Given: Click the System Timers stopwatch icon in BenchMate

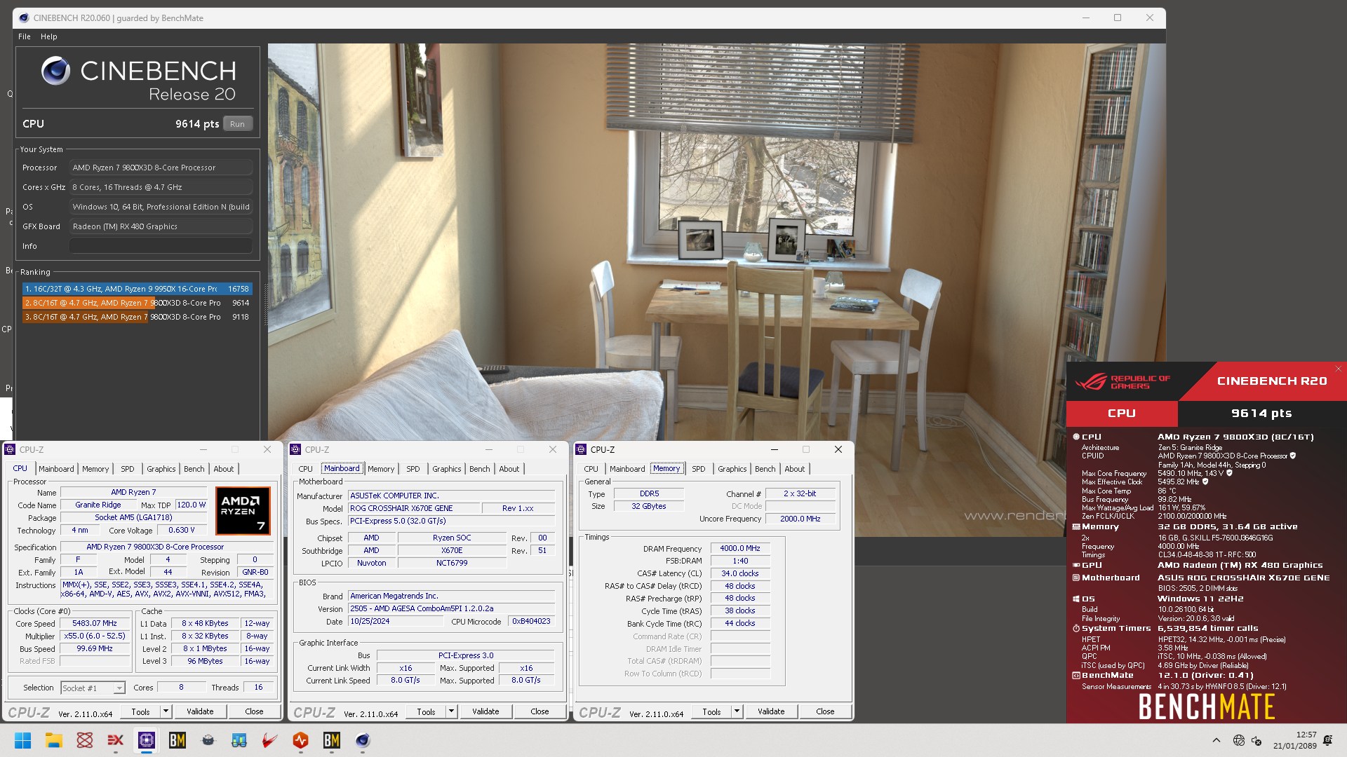Looking at the screenshot, I should click(x=1076, y=629).
